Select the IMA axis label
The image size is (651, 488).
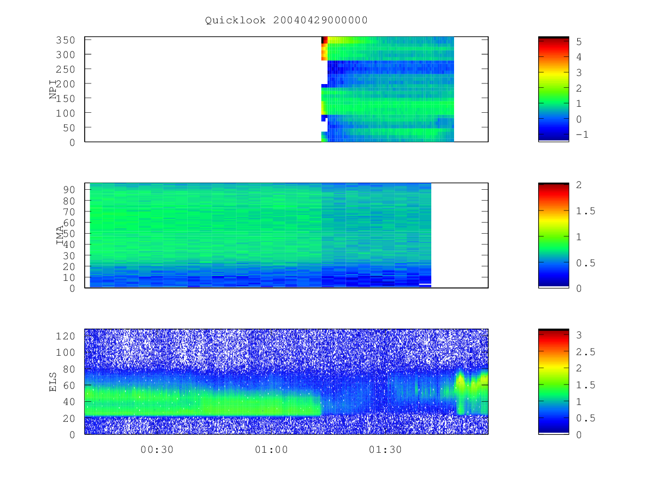(60, 235)
